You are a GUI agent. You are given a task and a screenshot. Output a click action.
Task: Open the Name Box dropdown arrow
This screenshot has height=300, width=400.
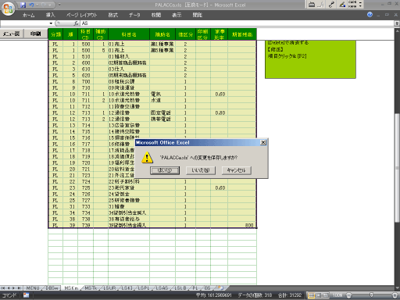click(51, 23)
